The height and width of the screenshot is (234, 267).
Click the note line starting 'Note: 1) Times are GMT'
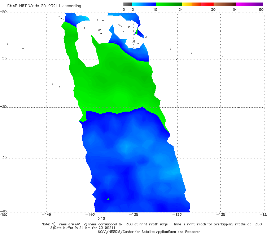[x=152, y=224]
